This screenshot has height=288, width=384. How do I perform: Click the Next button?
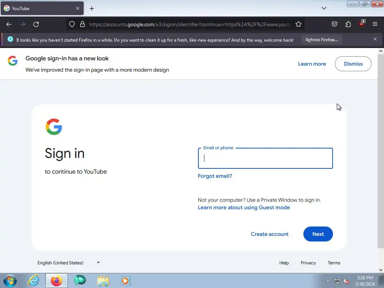318,234
